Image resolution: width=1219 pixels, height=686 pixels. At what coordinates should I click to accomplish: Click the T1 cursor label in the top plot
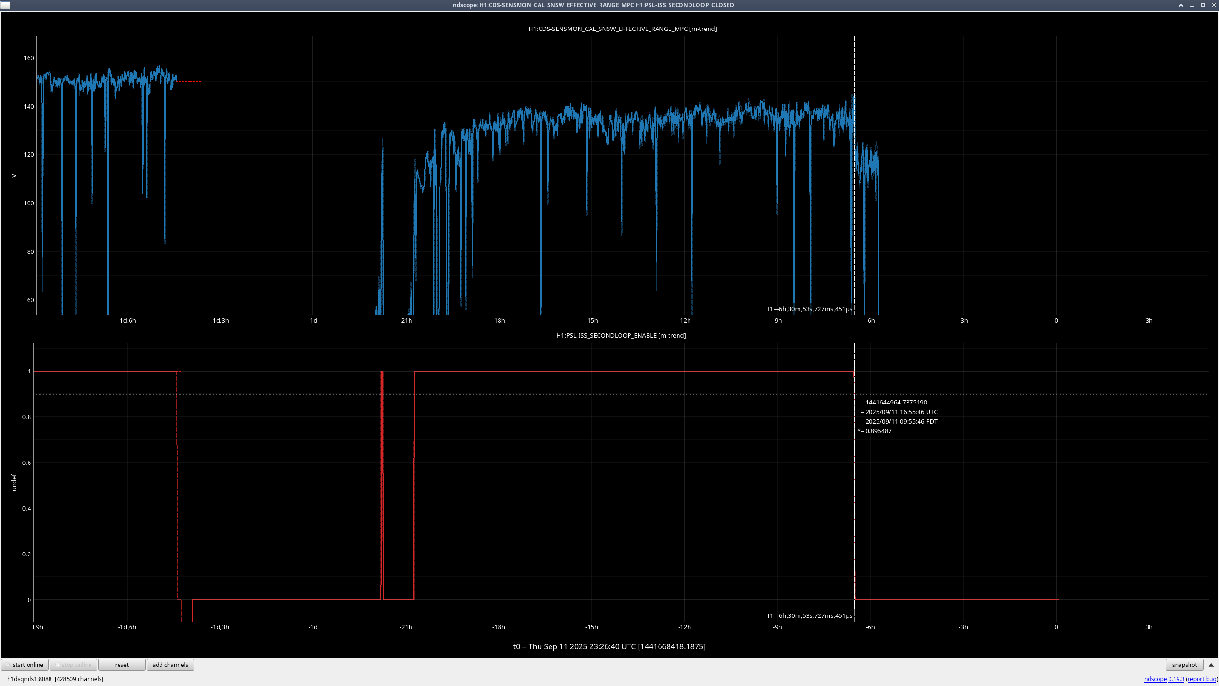pos(809,309)
